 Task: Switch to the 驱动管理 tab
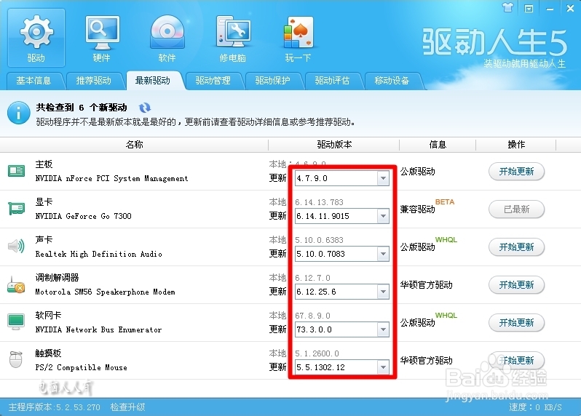(x=213, y=81)
